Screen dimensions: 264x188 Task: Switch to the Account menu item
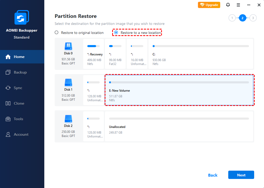tap(22, 134)
